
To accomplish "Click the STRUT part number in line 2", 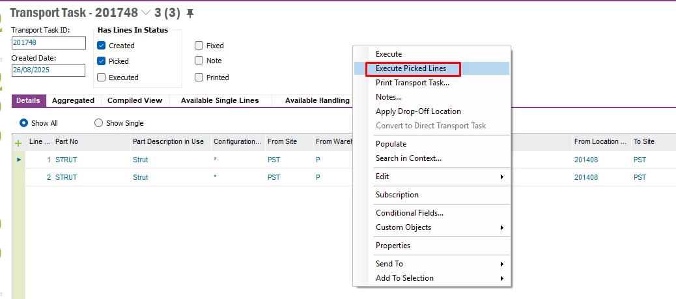I will 66,177.
